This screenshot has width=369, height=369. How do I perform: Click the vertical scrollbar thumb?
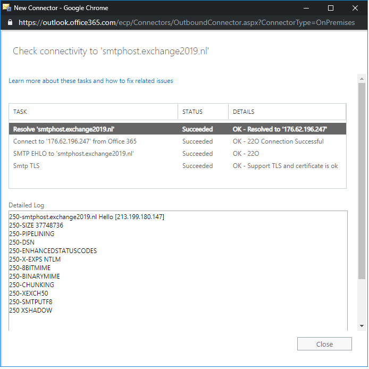click(362, 181)
